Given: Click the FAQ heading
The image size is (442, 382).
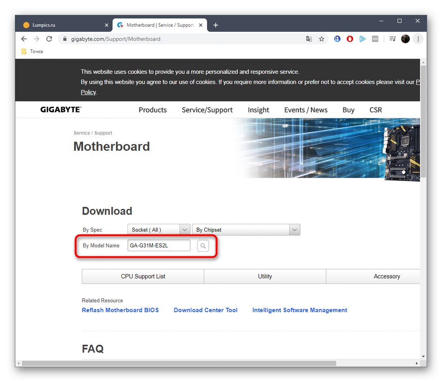Looking at the screenshot, I should pos(93,349).
